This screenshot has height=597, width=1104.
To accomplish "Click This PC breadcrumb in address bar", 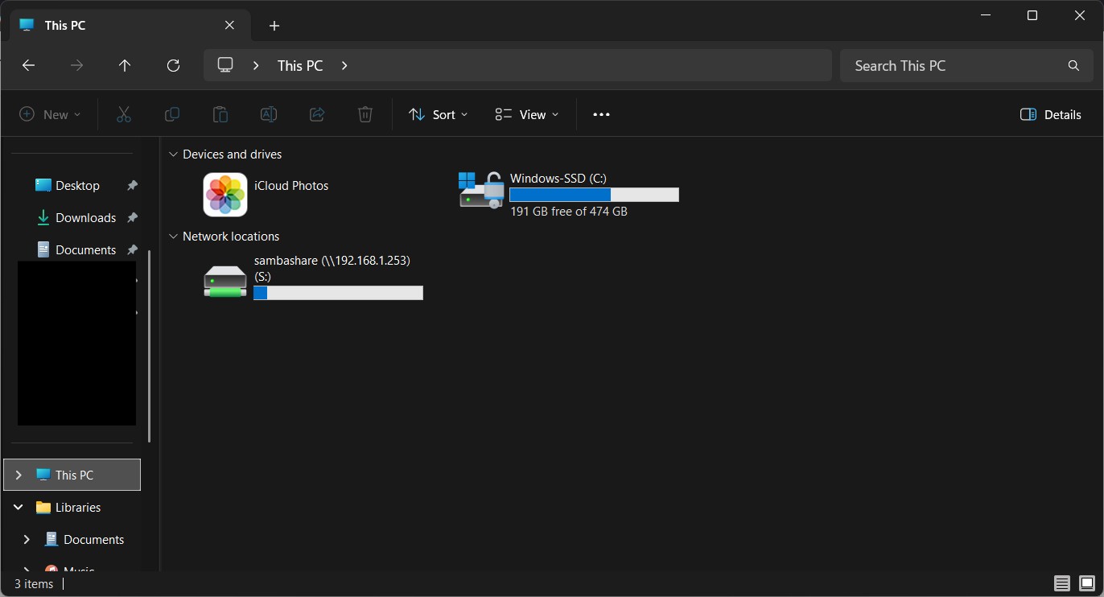I will point(300,66).
